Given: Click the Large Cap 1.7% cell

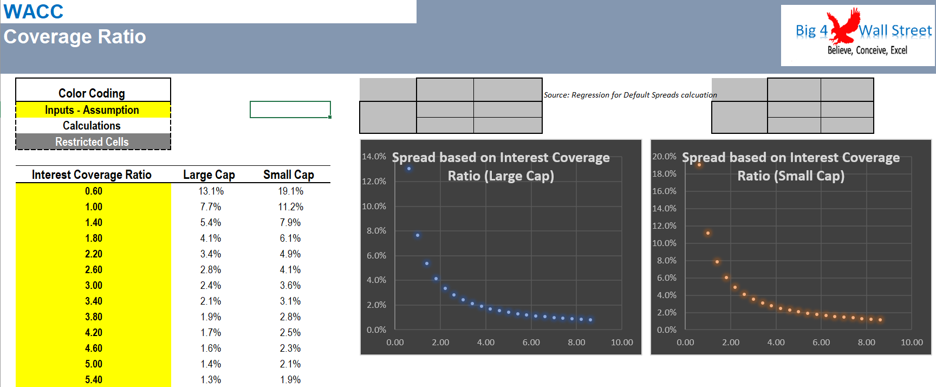Looking at the screenshot, I should pos(211,332).
